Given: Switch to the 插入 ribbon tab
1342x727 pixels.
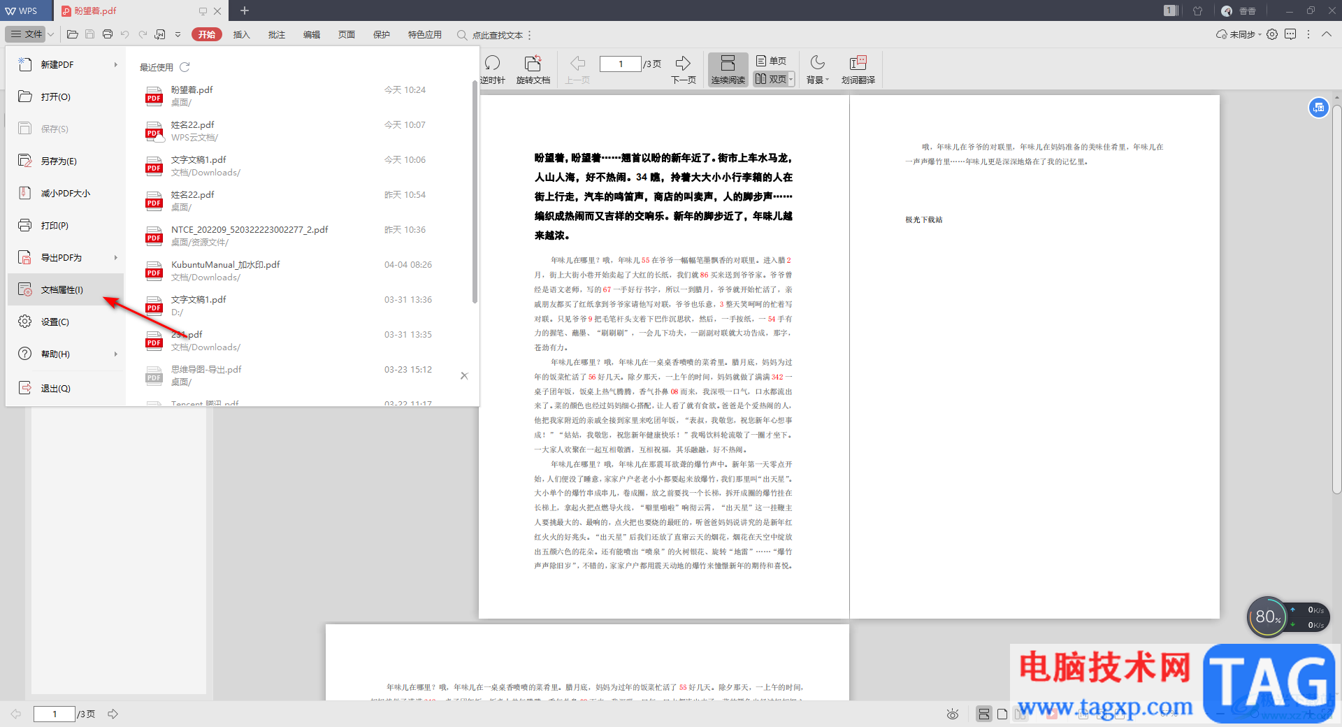Looking at the screenshot, I should pos(241,34).
